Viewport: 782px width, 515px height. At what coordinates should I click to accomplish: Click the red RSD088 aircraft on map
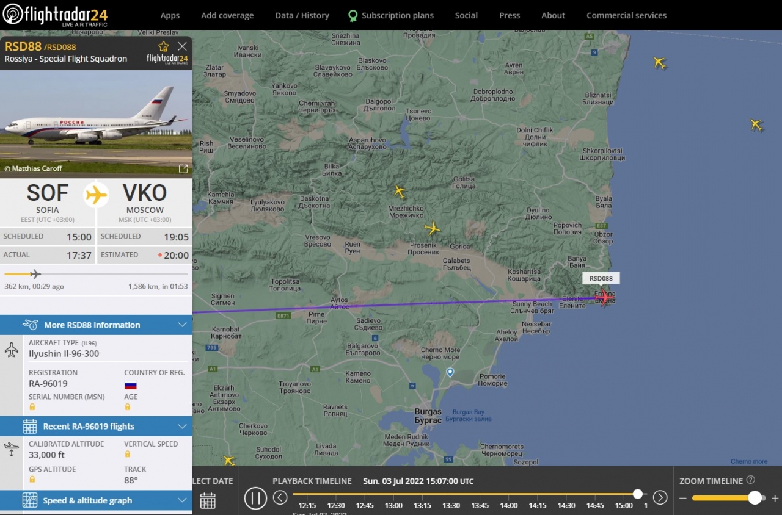[604, 298]
